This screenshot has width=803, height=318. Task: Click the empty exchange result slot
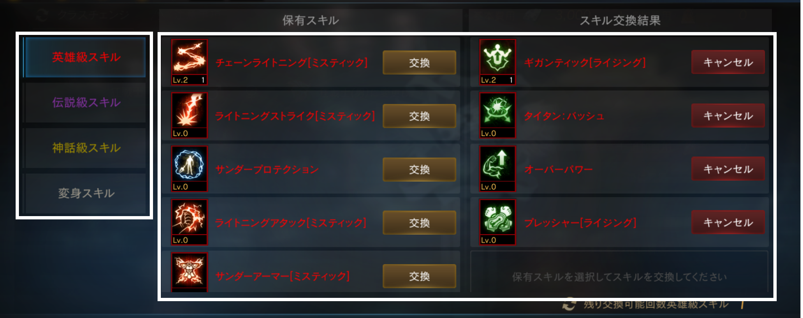[619, 272]
